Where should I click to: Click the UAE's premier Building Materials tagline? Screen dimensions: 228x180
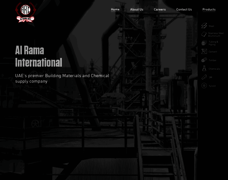click(x=62, y=78)
